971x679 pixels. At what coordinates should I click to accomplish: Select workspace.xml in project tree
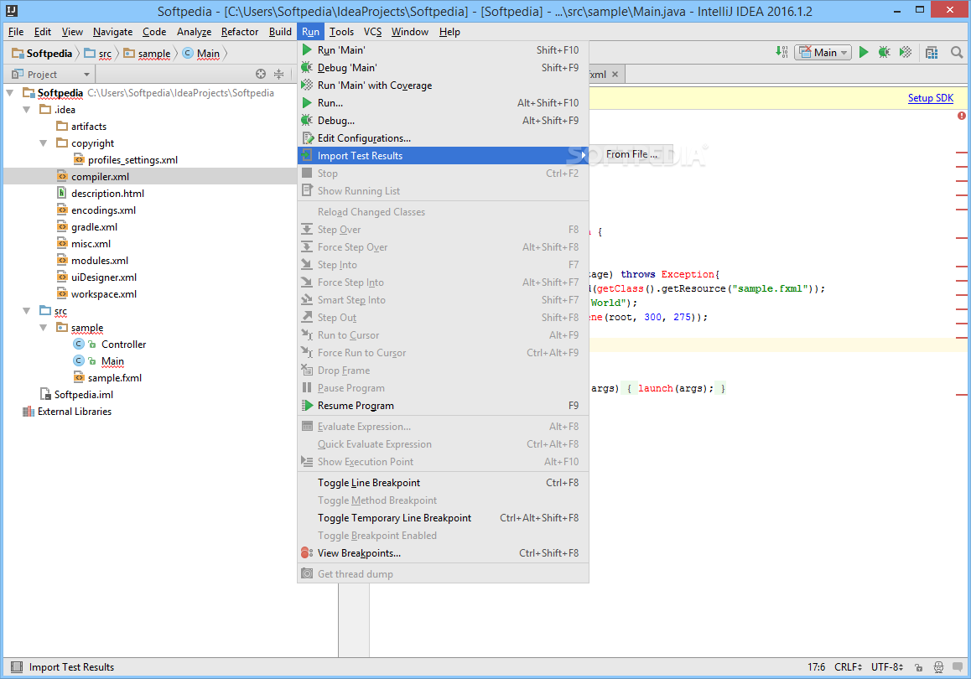pos(104,294)
